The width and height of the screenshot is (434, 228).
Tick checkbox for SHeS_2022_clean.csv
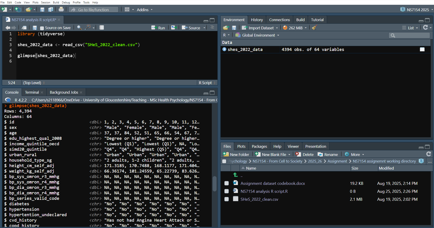tap(227, 199)
